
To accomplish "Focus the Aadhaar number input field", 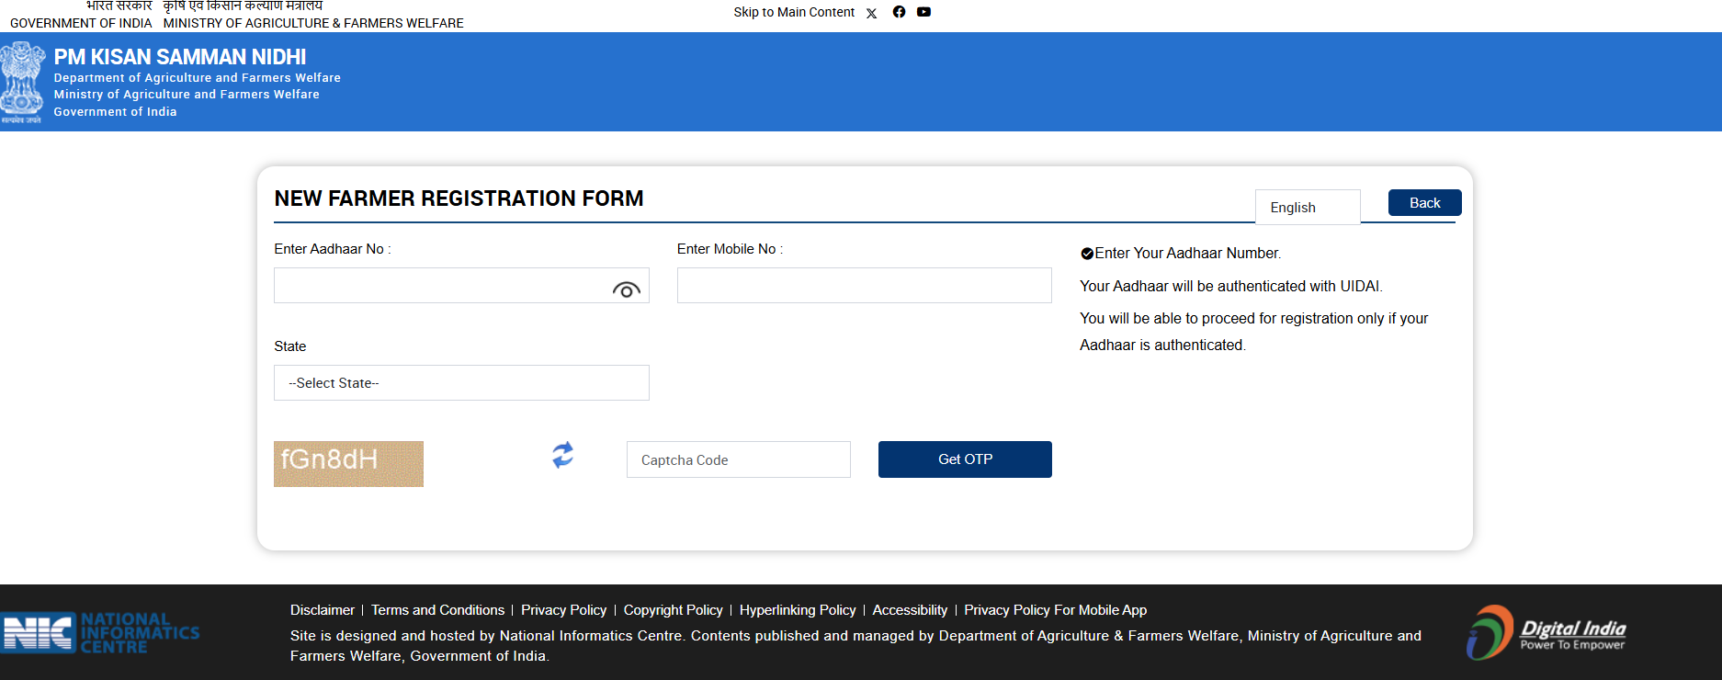I will click(441, 286).
